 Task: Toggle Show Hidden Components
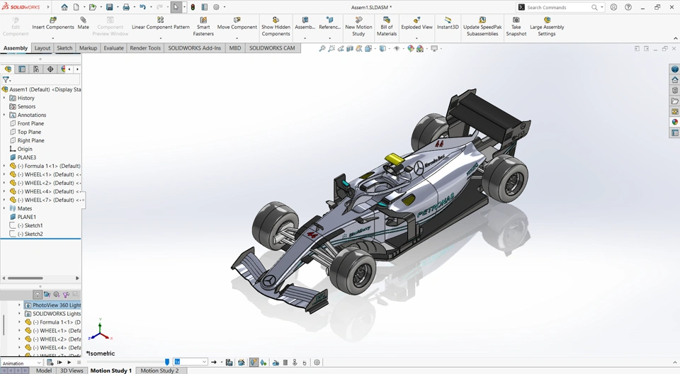(276, 26)
